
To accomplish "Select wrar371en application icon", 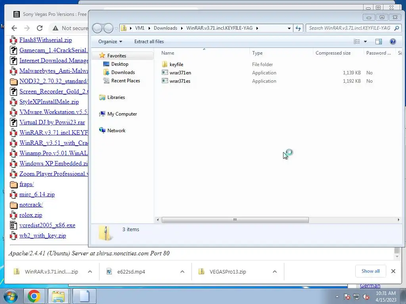I will (165, 73).
